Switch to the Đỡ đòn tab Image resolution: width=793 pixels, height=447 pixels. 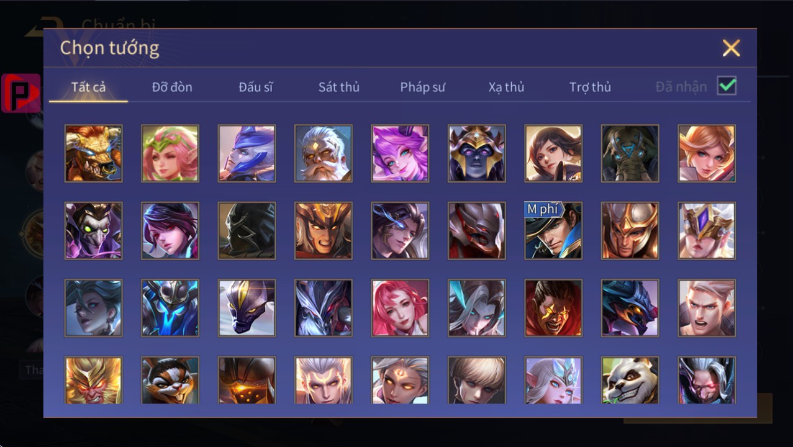click(172, 87)
